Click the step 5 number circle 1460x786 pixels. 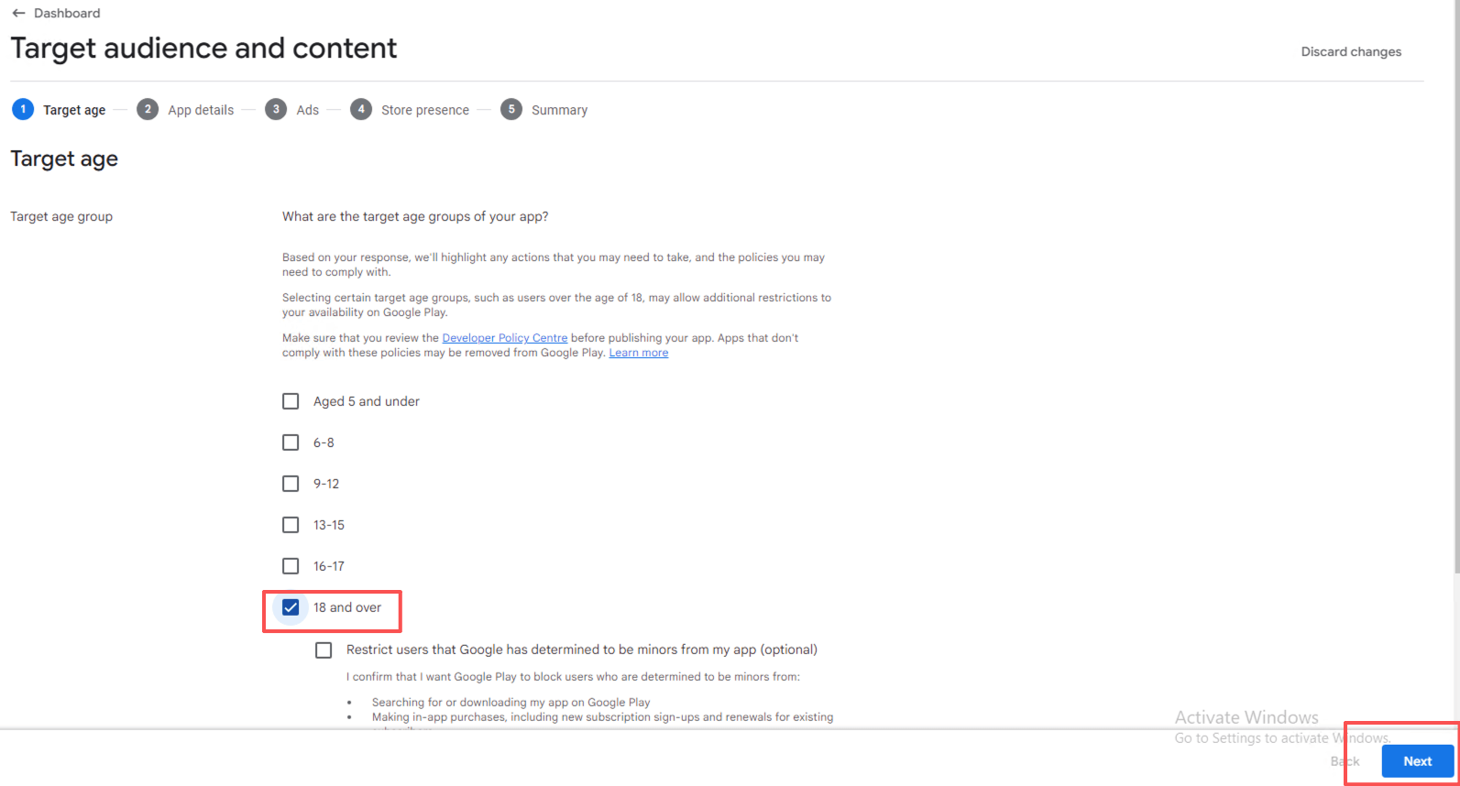[511, 109]
